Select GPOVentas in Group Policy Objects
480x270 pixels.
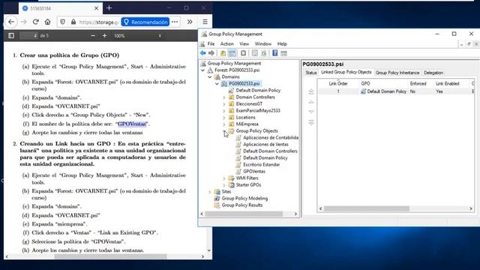coord(254,172)
